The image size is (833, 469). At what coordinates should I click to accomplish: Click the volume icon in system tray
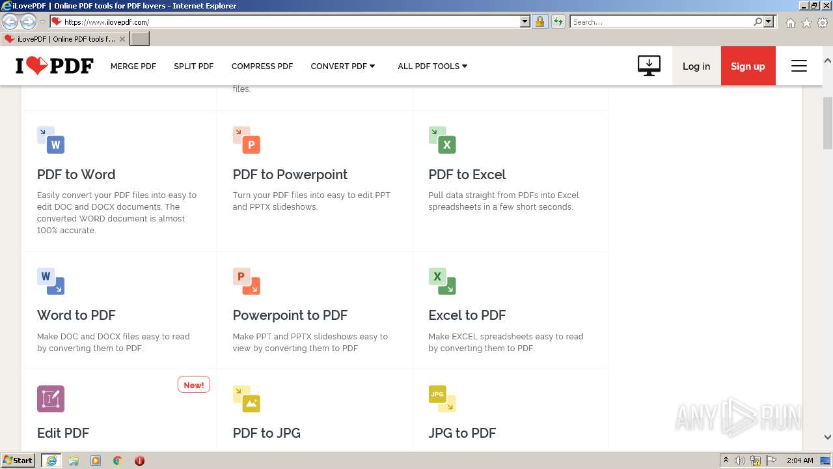740,461
